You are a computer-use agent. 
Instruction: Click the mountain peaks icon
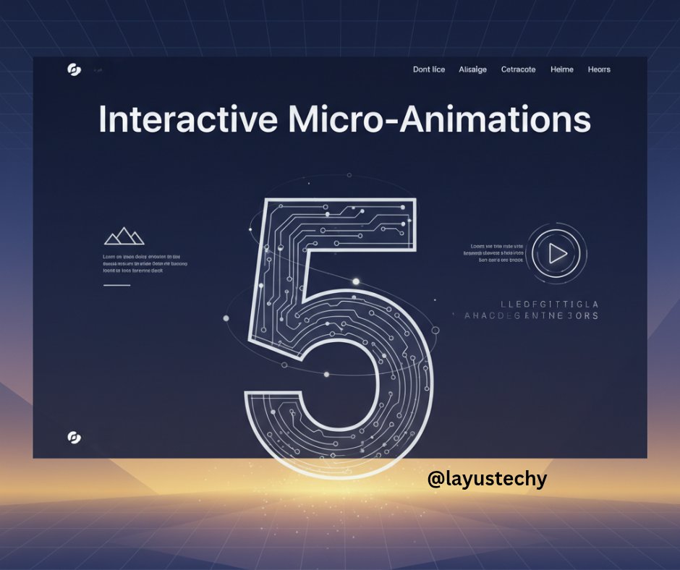tap(124, 236)
